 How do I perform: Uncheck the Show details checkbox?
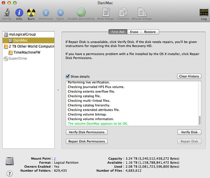point(68,76)
